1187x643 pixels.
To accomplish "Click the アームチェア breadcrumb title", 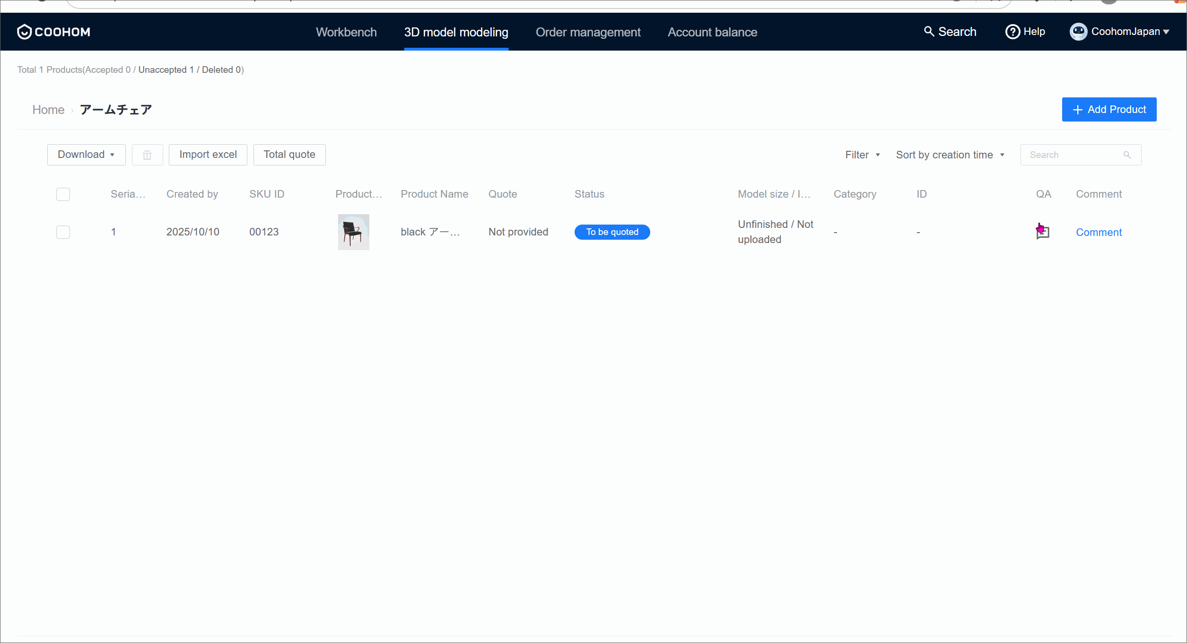I will click(x=116, y=110).
